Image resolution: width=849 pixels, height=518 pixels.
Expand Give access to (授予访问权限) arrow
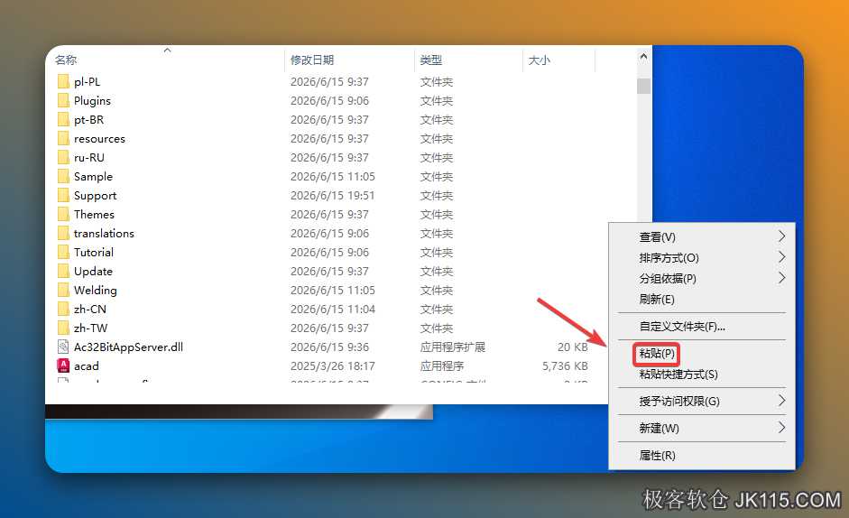pyautogui.click(x=781, y=401)
